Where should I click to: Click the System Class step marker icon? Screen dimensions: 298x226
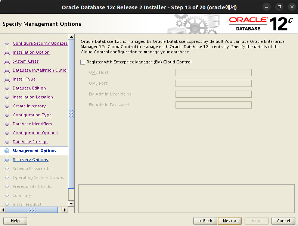pyautogui.click(x=7, y=62)
